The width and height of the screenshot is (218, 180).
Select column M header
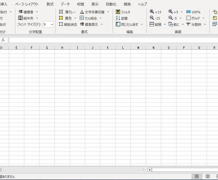point(138,47)
